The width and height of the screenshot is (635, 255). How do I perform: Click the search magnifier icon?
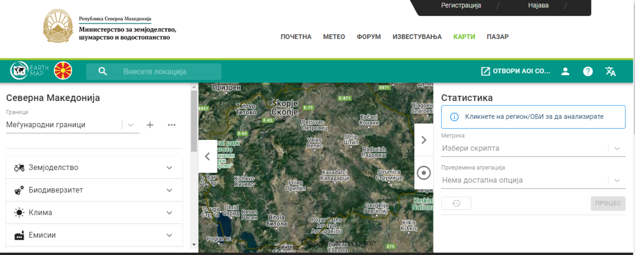point(103,71)
